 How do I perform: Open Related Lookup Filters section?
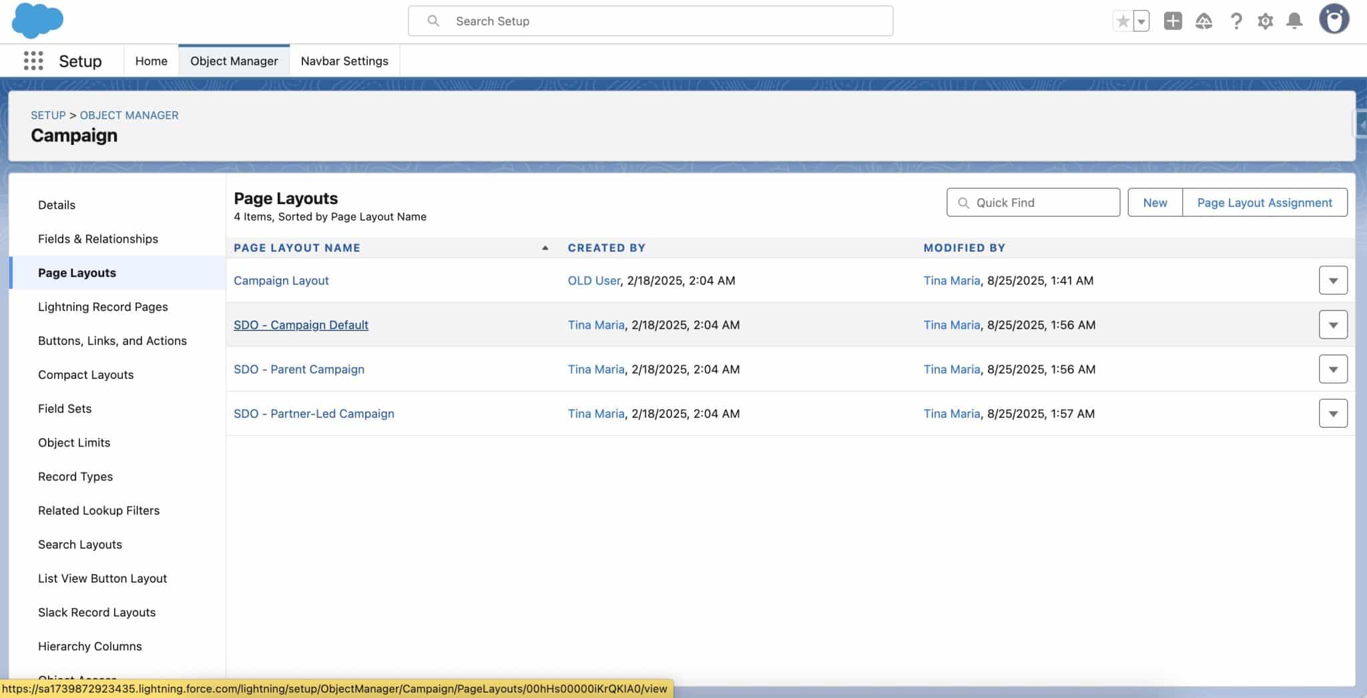[x=99, y=511]
